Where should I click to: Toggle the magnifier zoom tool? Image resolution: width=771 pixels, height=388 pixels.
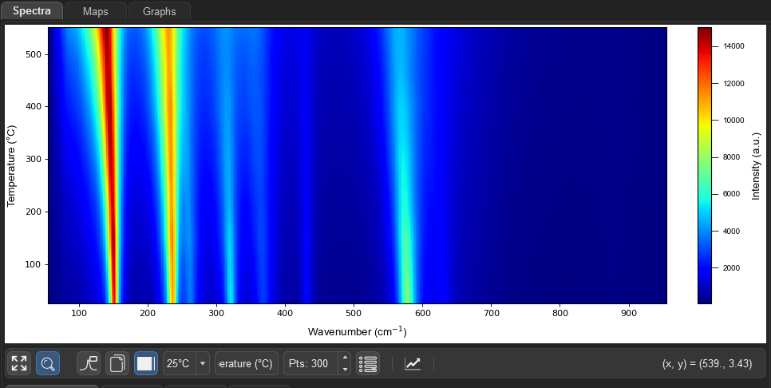[48, 363]
